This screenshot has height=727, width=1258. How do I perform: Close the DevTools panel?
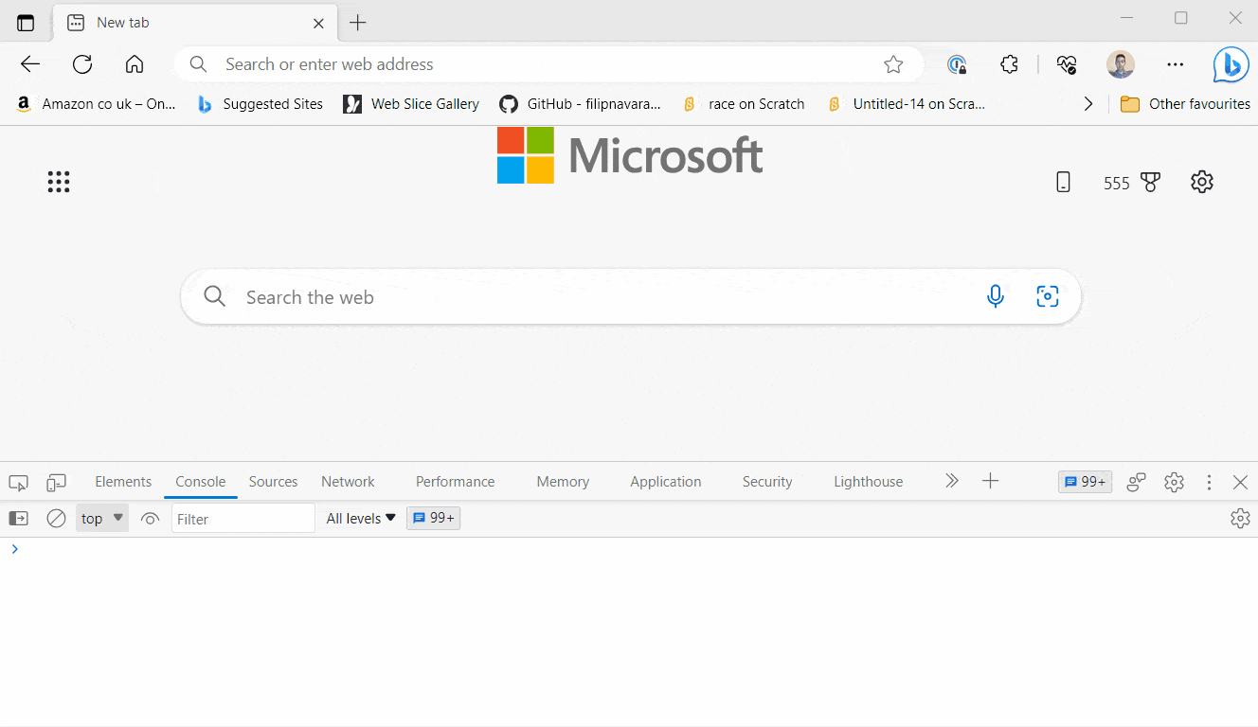1240,482
